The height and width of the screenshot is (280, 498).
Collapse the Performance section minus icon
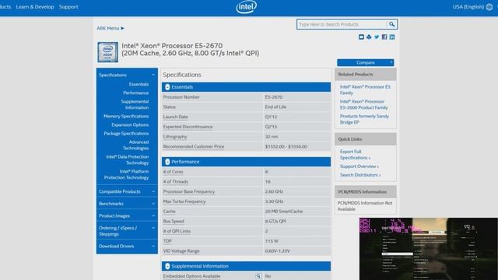coord(167,162)
